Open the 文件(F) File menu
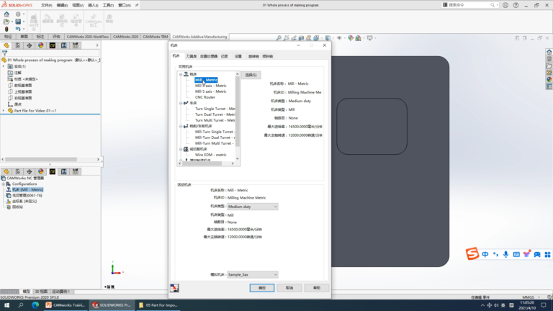 point(46,5)
